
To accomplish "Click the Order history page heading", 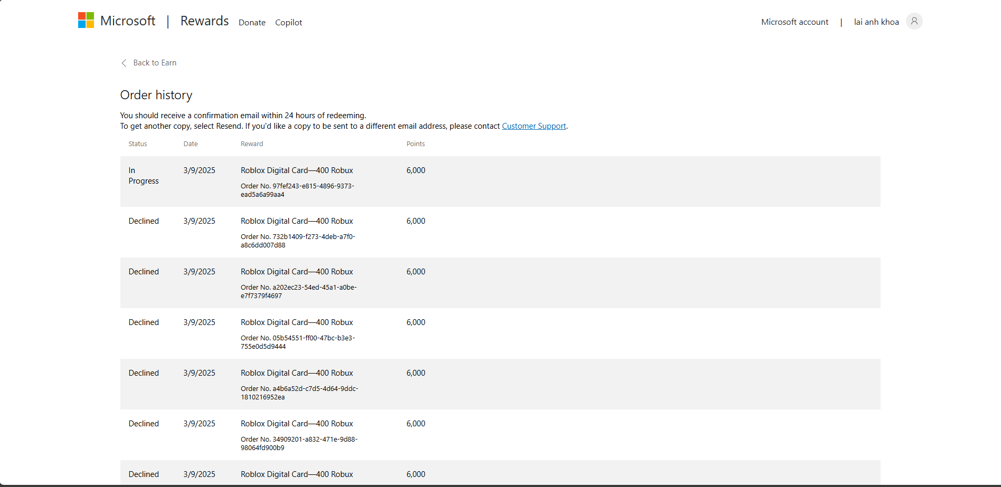I will coord(156,95).
